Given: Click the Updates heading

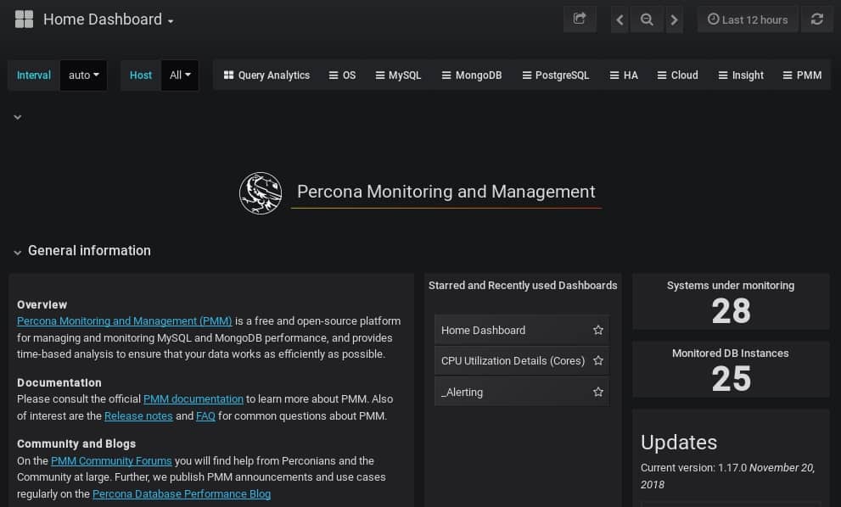Looking at the screenshot, I should click(x=678, y=443).
